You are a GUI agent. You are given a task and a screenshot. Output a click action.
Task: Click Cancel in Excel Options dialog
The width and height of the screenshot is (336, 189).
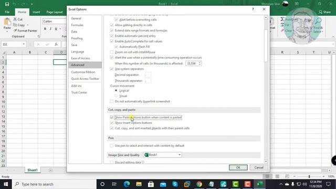point(259,167)
